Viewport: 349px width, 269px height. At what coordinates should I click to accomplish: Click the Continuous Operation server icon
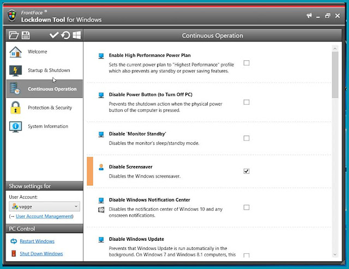pos(15,88)
